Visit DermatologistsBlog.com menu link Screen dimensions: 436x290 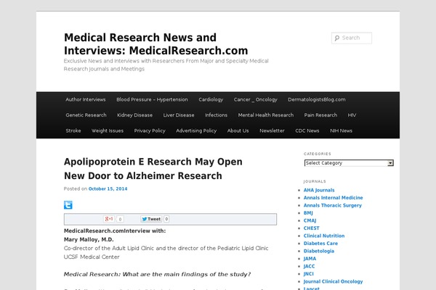coord(317,99)
